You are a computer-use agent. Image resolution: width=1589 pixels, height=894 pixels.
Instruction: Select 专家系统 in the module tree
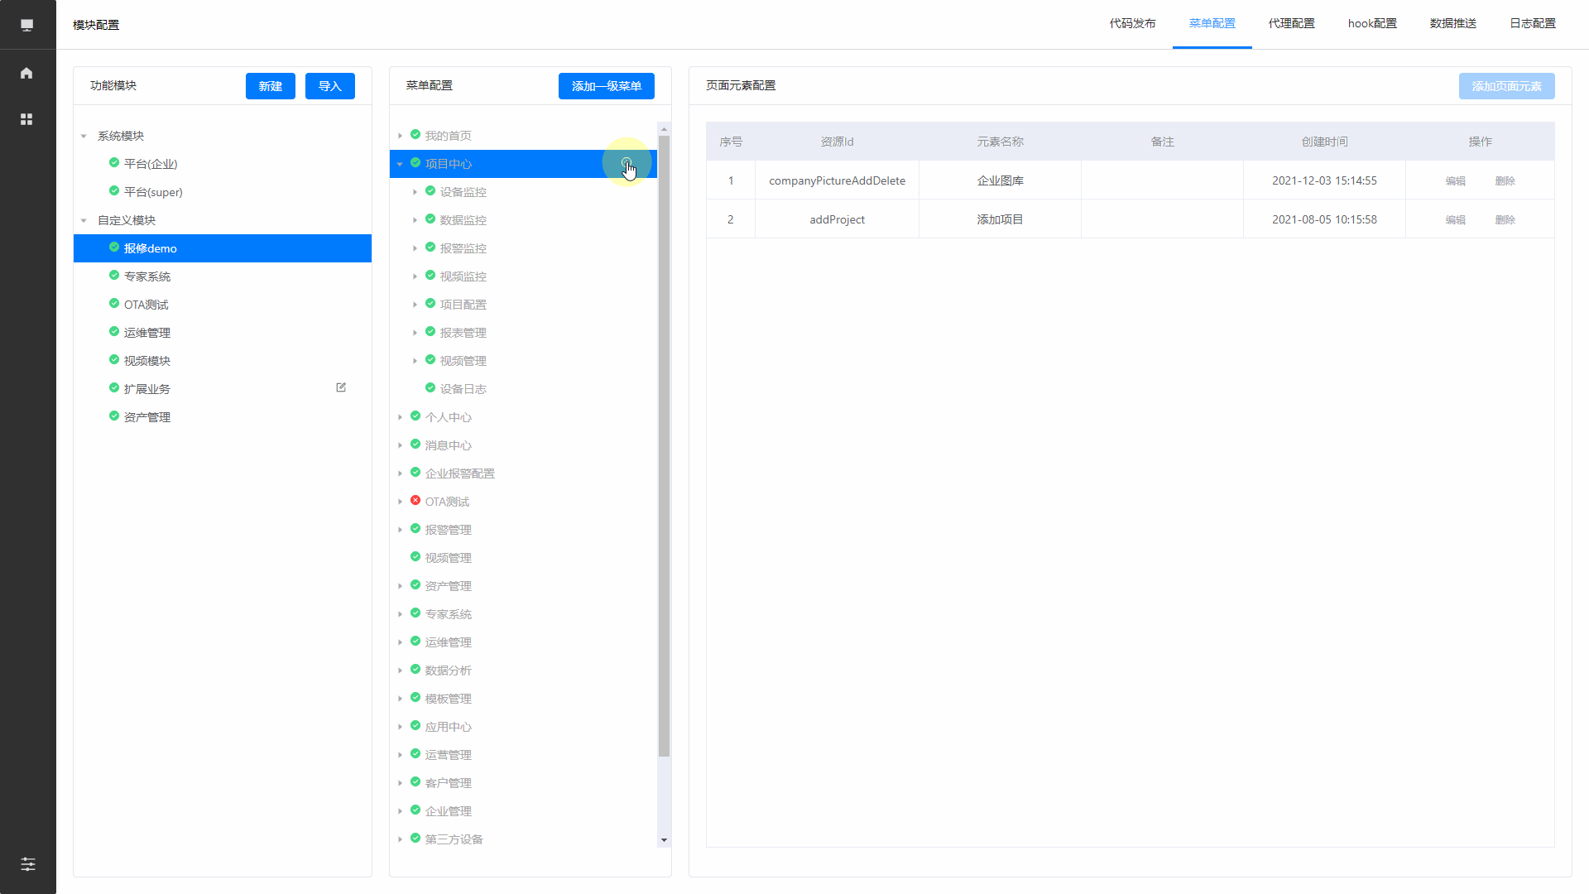pos(147,276)
